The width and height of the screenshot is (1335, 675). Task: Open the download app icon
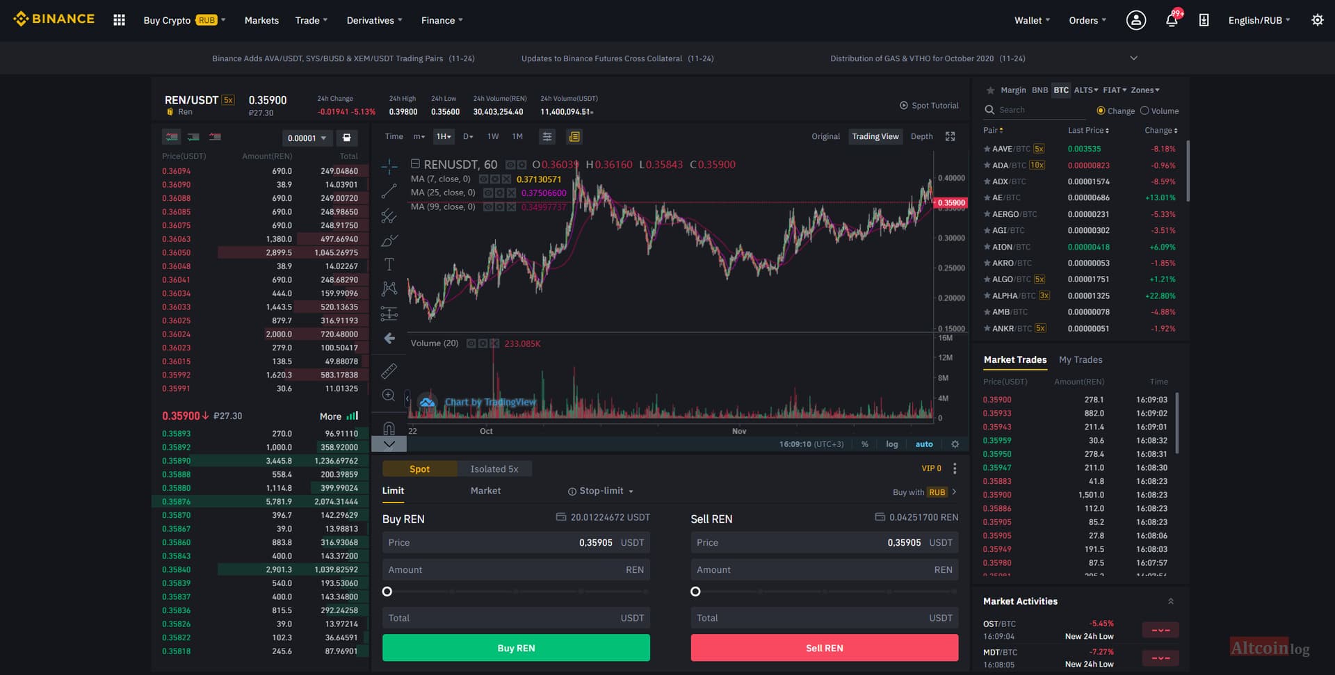pos(1204,20)
